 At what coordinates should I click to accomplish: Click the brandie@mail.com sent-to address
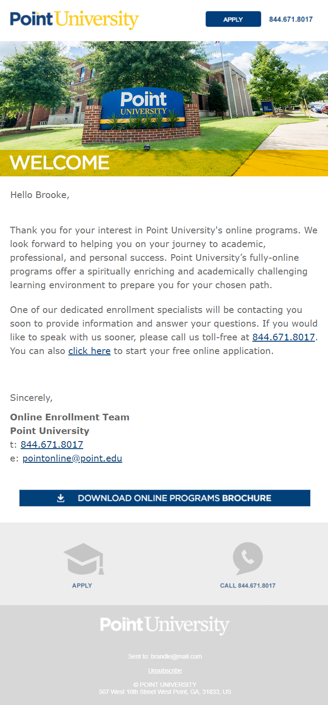click(x=176, y=656)
